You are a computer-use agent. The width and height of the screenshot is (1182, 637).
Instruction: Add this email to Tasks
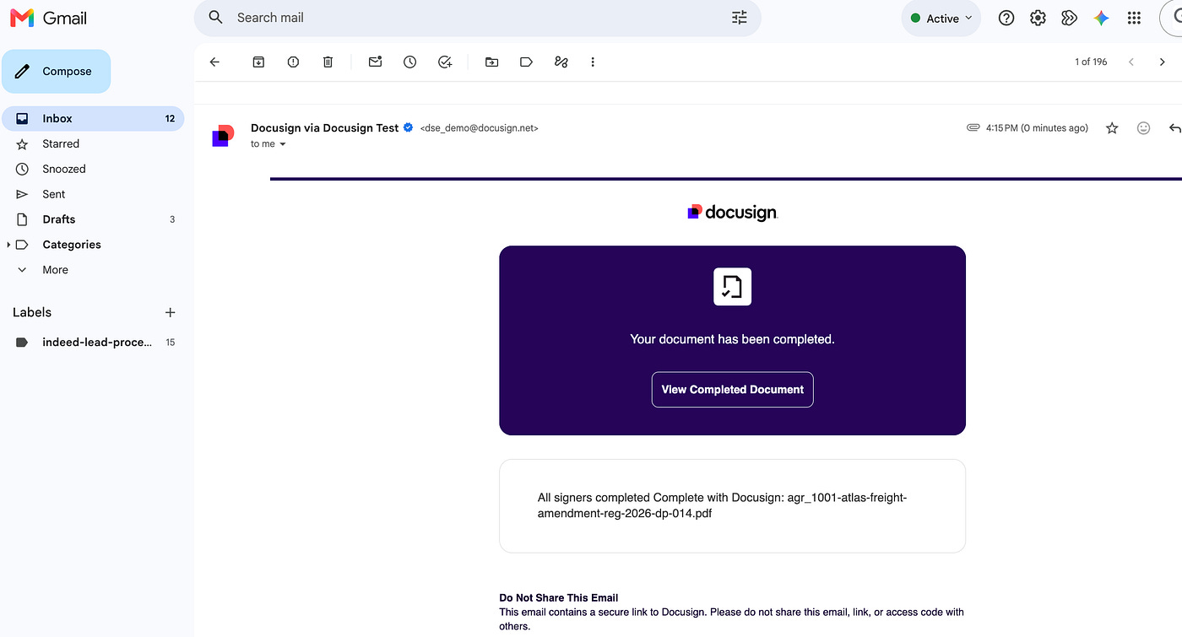click(x=445, y=62)
